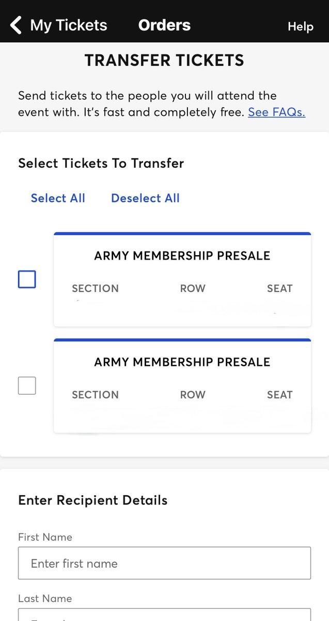Open the Orders tab
This screenshot has width=329, height=621.
point(164,25)
